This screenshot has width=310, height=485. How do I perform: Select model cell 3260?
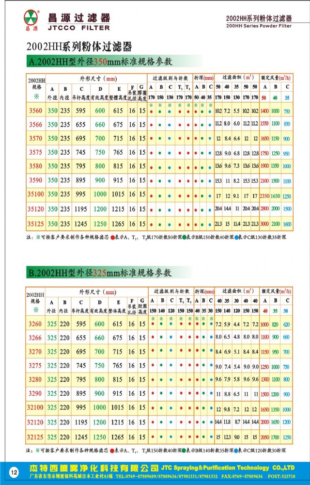click(35, 324)
